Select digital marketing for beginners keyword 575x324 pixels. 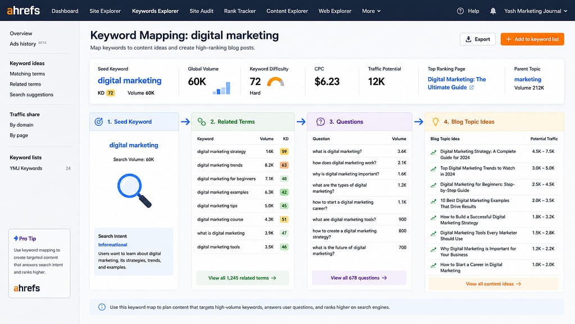pos(242,179)
